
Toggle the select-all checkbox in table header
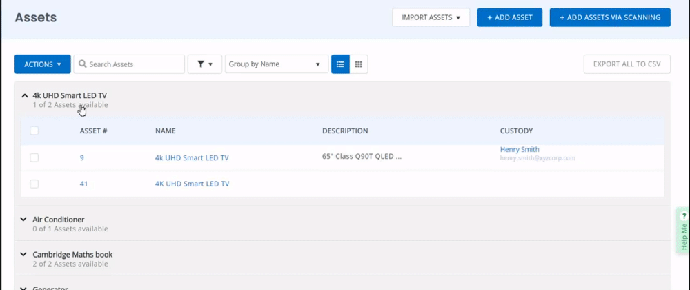(x=34, y=130)
